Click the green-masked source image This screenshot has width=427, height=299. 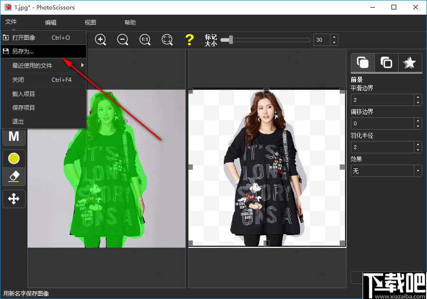pos(107,169)
